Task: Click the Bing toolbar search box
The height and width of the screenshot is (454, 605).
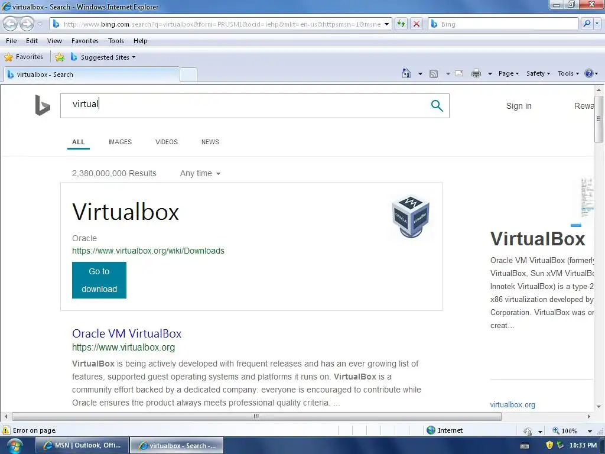Action: pos(503,24)
